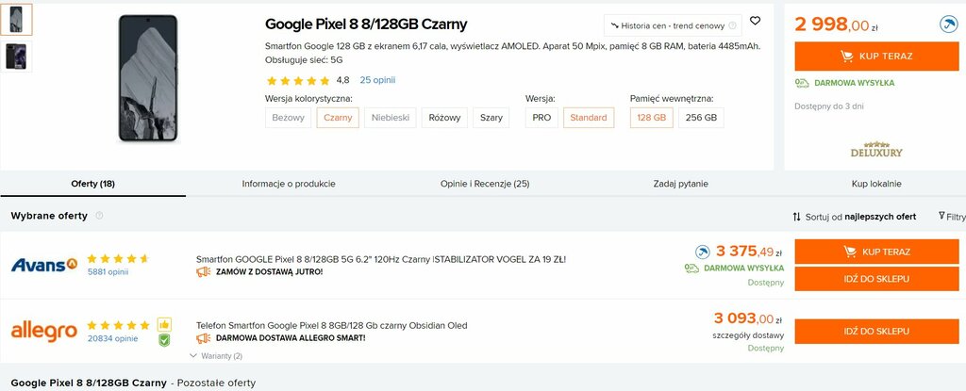Select 128 GB internal memory
The image size is (966, 391).
pos(652,118)
